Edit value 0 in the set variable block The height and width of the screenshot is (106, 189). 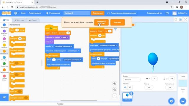pyautogui.click(x=68, y=33)
